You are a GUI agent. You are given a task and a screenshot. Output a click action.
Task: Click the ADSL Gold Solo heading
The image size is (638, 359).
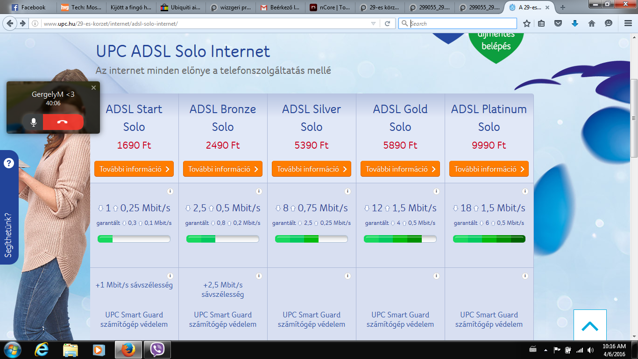tap(400, 118)
